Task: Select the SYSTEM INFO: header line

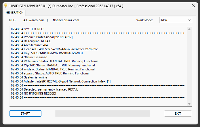Action: tap(28, 29)
